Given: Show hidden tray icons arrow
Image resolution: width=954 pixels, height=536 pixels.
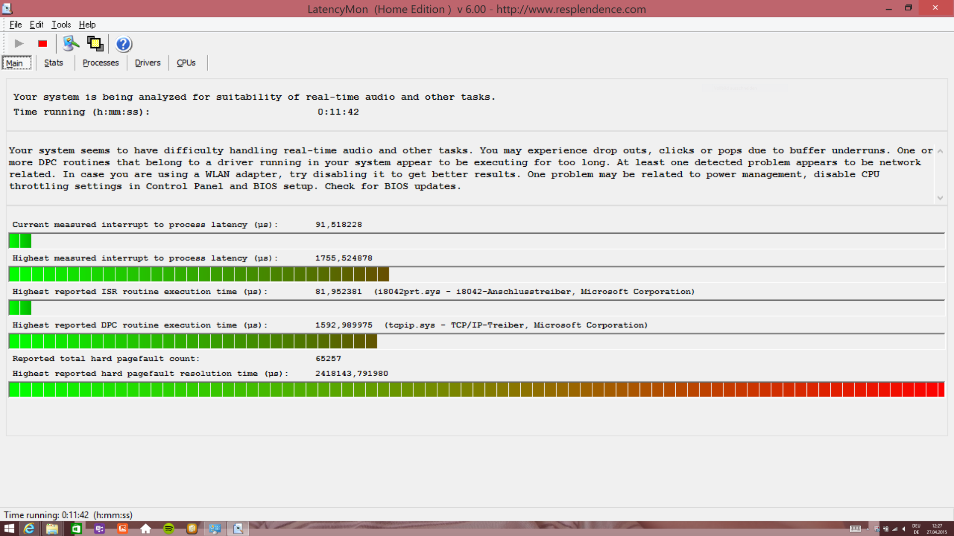Looking at the screenshot, I should tap(868, 529).
